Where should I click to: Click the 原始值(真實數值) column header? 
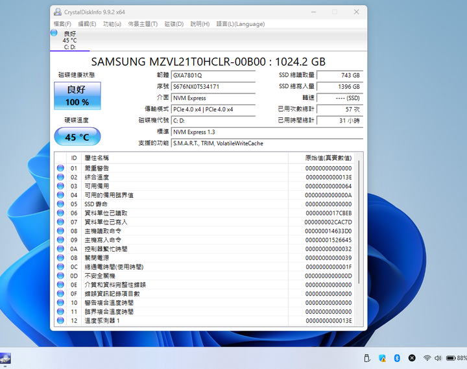click(x=321, y=158)
